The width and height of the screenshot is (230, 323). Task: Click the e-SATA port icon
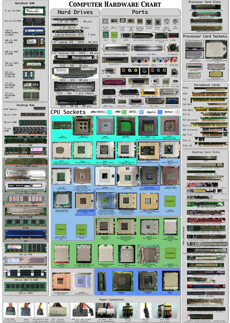pyautogui.click(x=174, y=35)
